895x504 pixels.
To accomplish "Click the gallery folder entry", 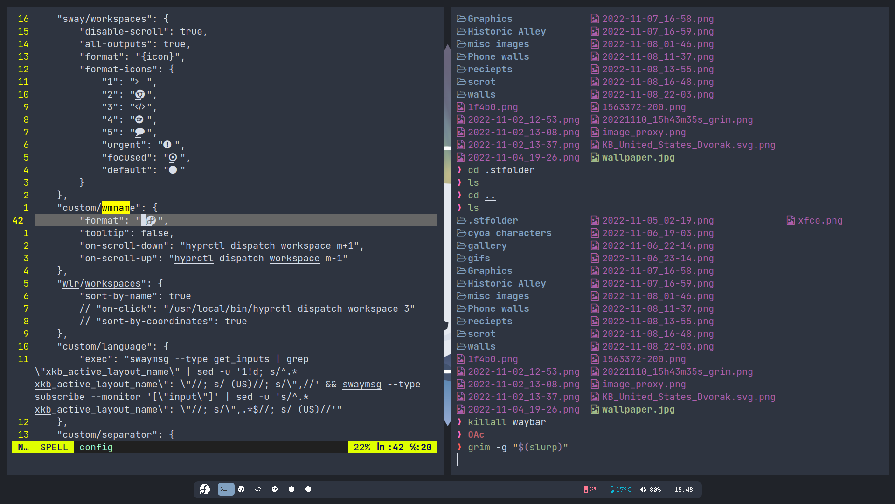I will pyautogui.click(x=487, y=245).
